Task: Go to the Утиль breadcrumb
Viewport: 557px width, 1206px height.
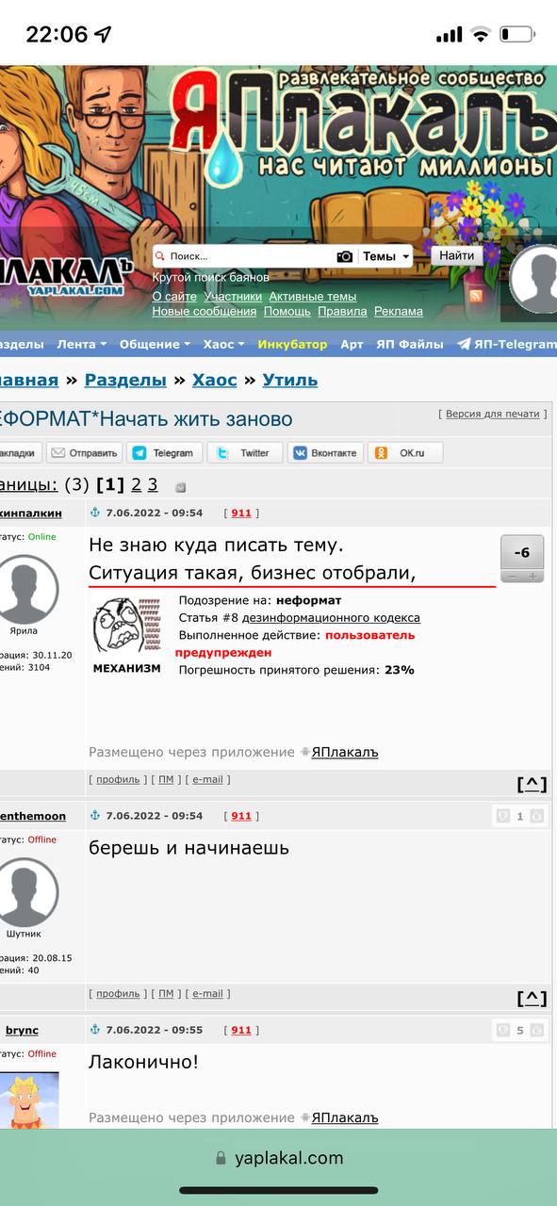Action: coord(290,380)
